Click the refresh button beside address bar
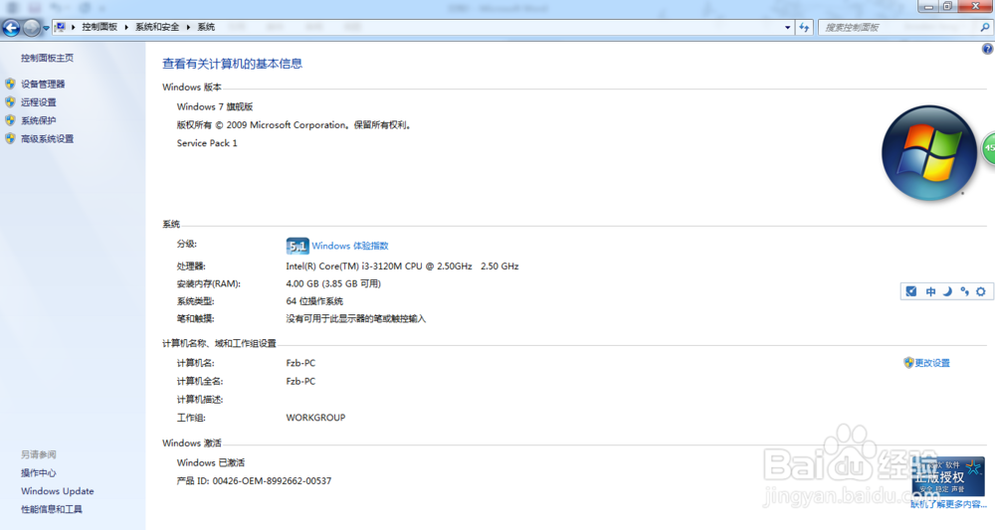 tap(804, 27)
